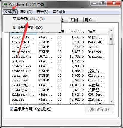The width and height of the screenshot is (123, 128).
Task: Choose 退出任务管理器(X) menu entry
Action: pos(32,28)
